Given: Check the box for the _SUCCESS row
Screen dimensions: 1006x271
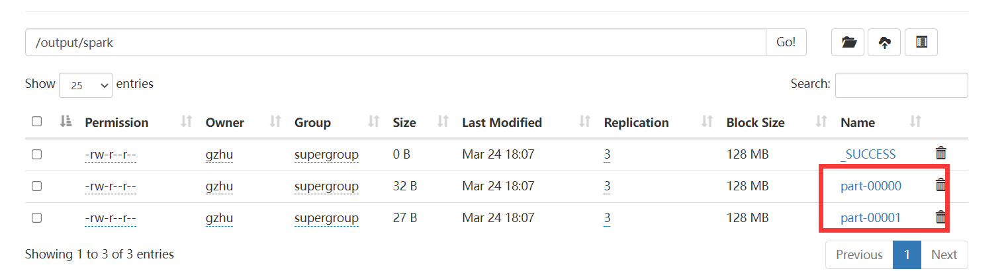Looking at the screenshot, I should click(37, 154).
